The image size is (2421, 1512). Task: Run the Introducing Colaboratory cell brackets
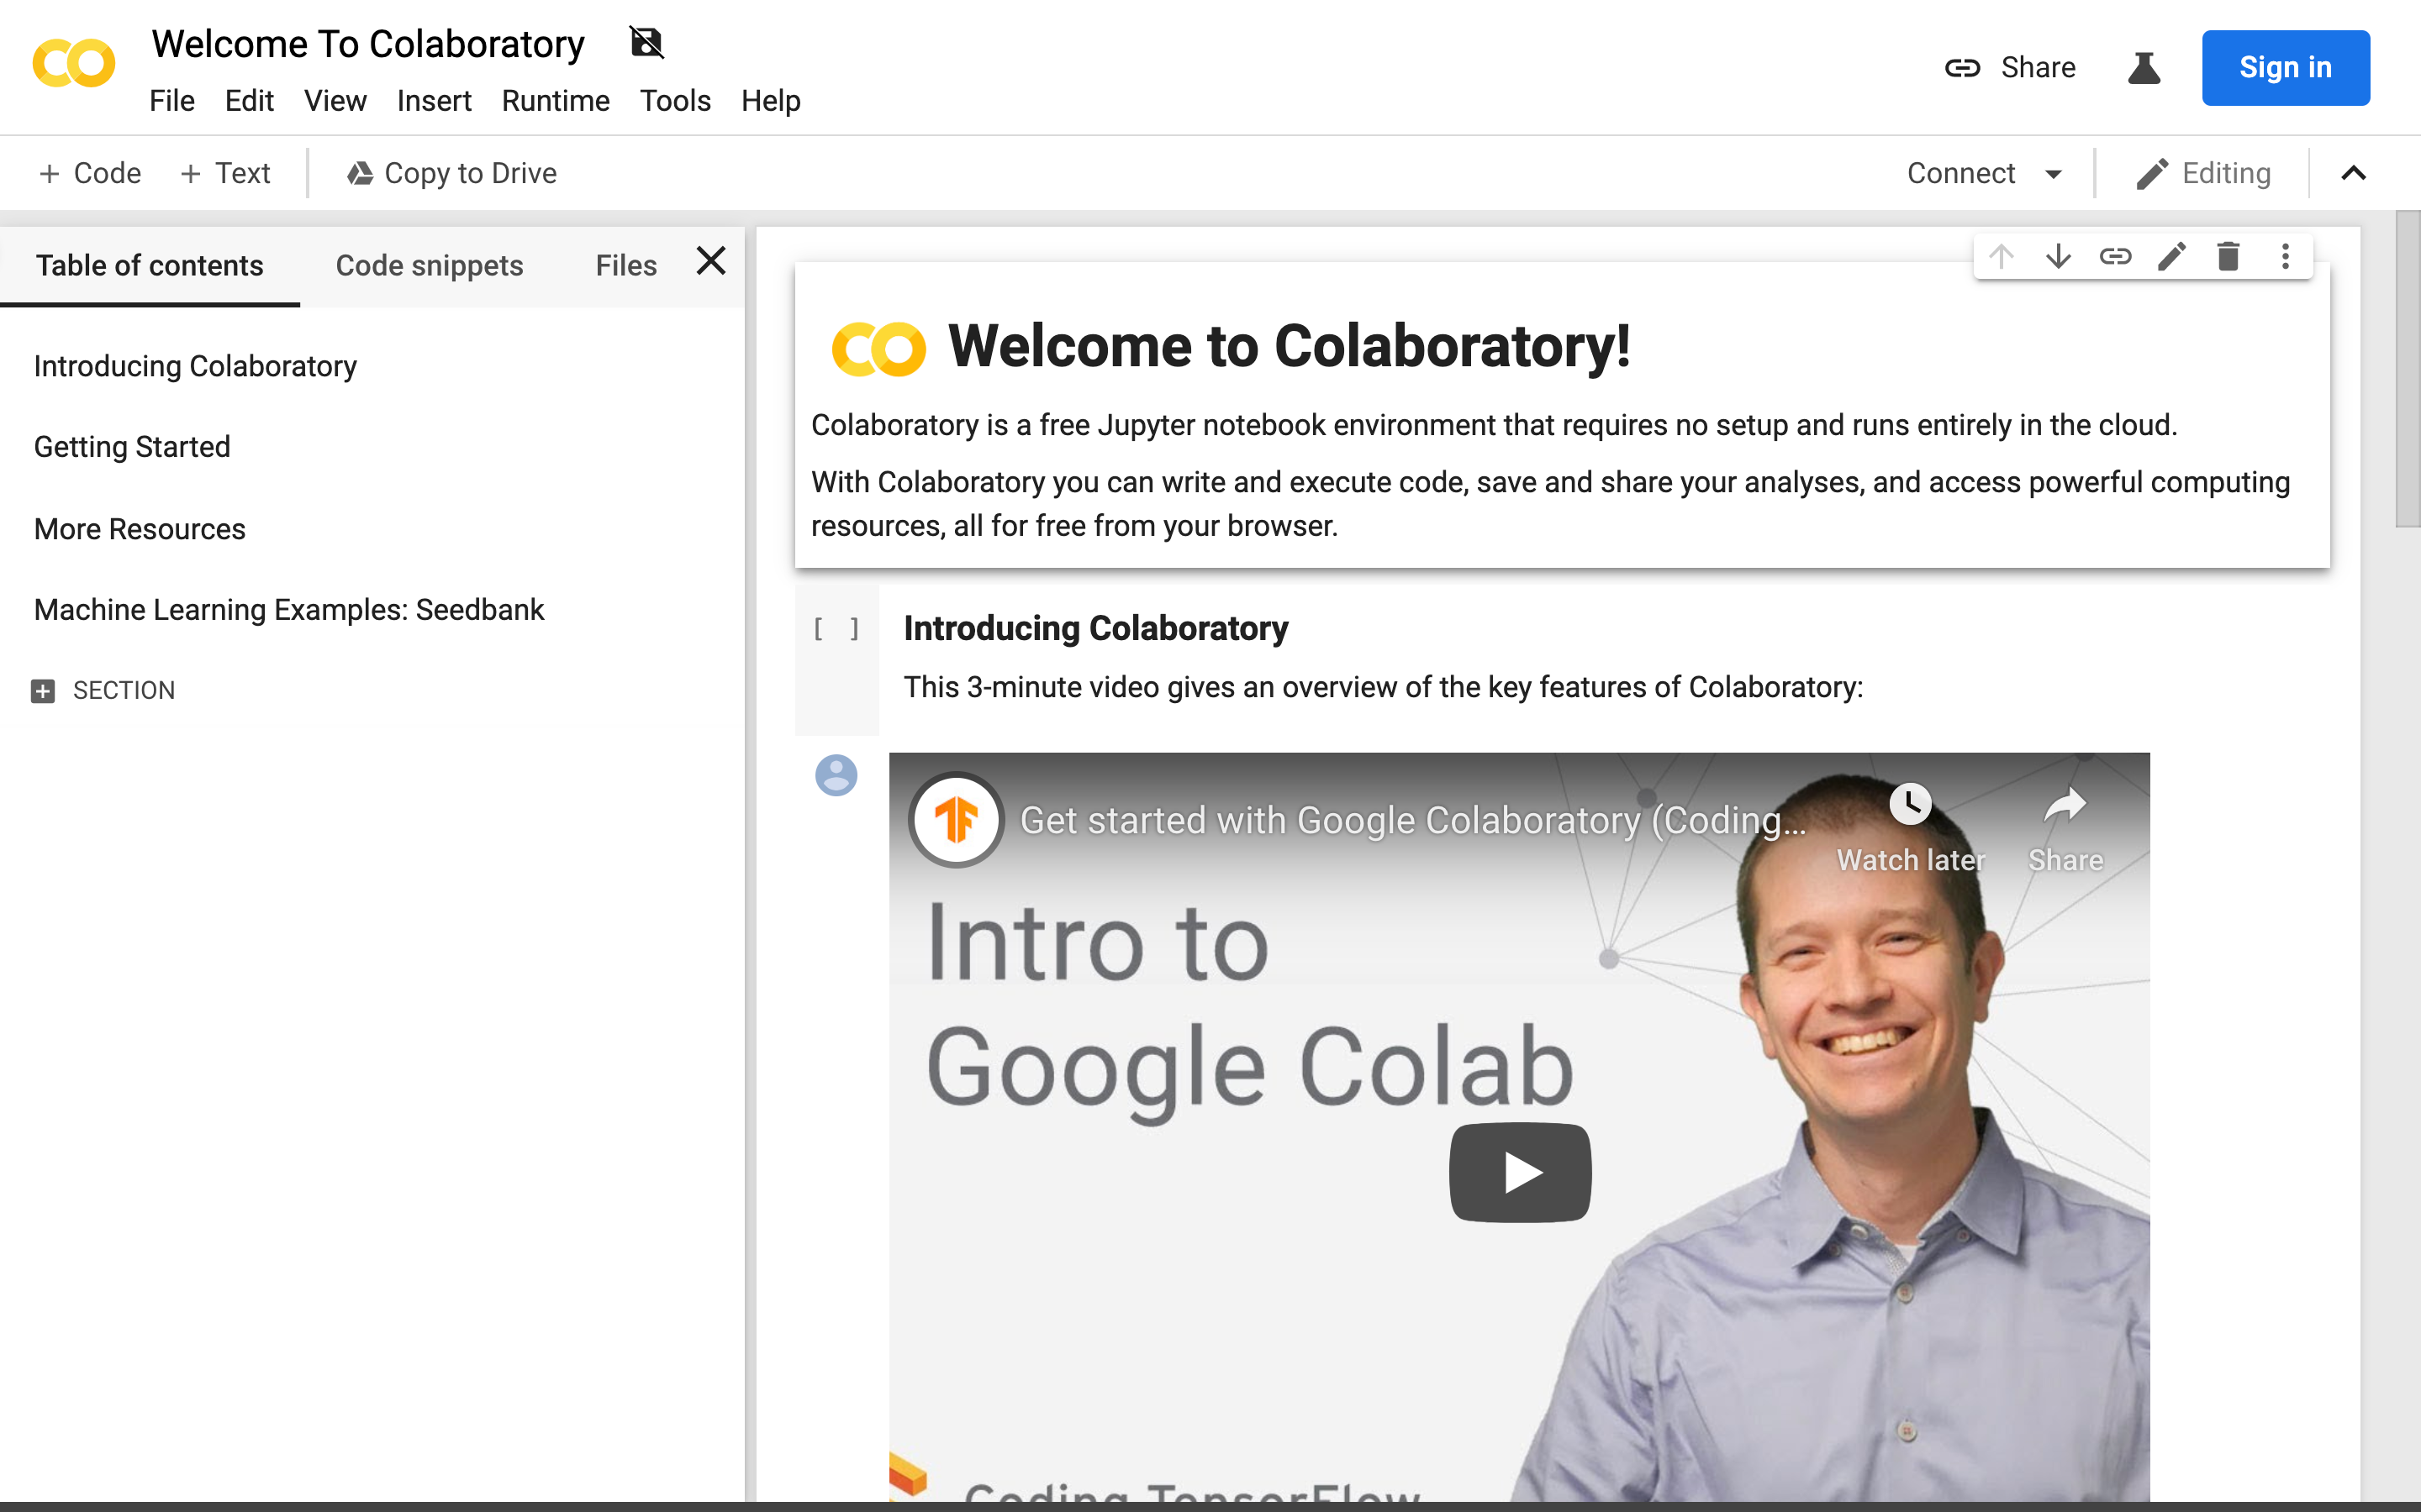(836, 629)
